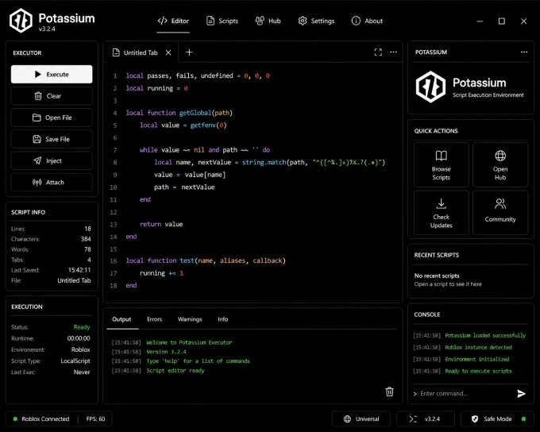Open a script via Open File
This screenshot has height=432, width=540.
click(52, 118)
